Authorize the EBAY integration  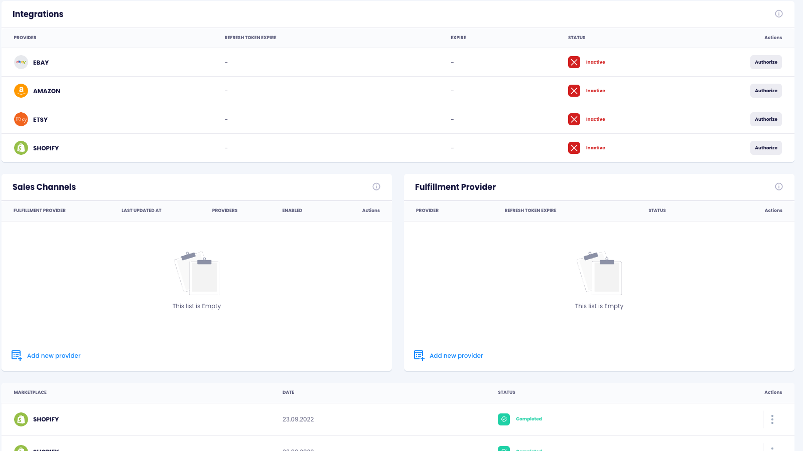(766, 62)
